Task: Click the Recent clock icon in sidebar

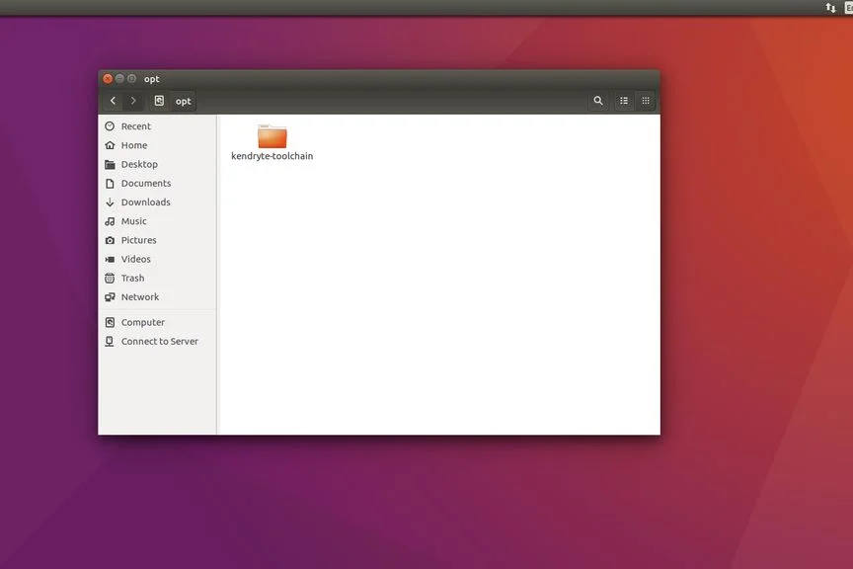Action: pyautogui.click(x=110, y=126)
